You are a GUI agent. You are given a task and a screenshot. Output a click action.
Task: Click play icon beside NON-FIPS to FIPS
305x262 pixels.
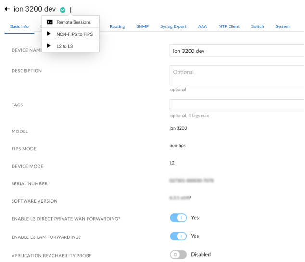pyautogui.click(x=49, y=34)
